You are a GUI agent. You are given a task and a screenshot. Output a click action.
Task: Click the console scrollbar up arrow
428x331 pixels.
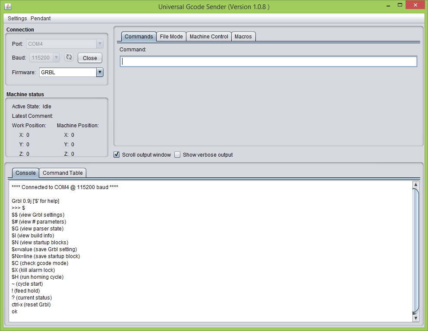[415, 184]
